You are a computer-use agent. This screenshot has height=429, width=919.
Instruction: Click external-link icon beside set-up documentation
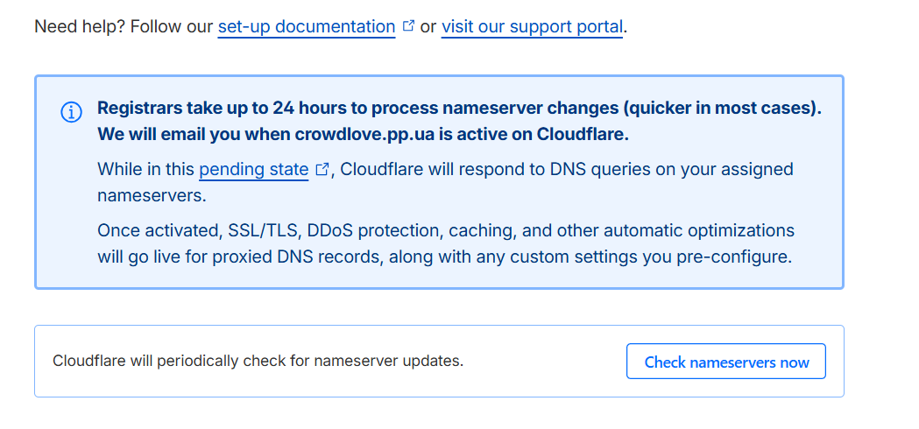click(x=408, y=26)
